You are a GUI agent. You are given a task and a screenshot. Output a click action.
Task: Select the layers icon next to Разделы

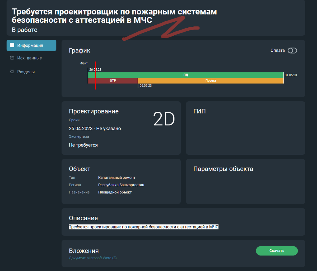[x=12, y=72]
